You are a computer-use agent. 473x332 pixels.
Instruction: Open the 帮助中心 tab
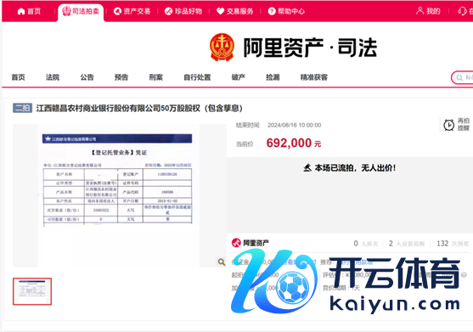[x=286, y=11]
